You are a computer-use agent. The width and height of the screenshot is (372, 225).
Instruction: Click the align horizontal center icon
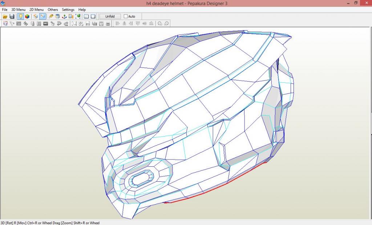[x=124, y=24]
